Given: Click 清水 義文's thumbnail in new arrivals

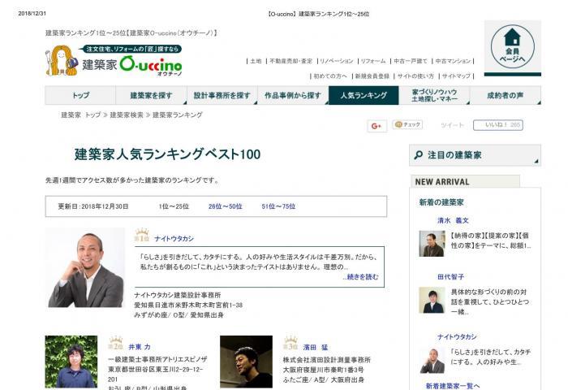Looking at the screenshot, I should click(x=432, y=242).
